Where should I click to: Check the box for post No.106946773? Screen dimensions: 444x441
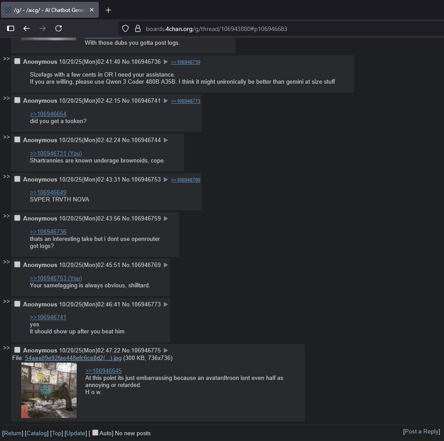[17, 304]
